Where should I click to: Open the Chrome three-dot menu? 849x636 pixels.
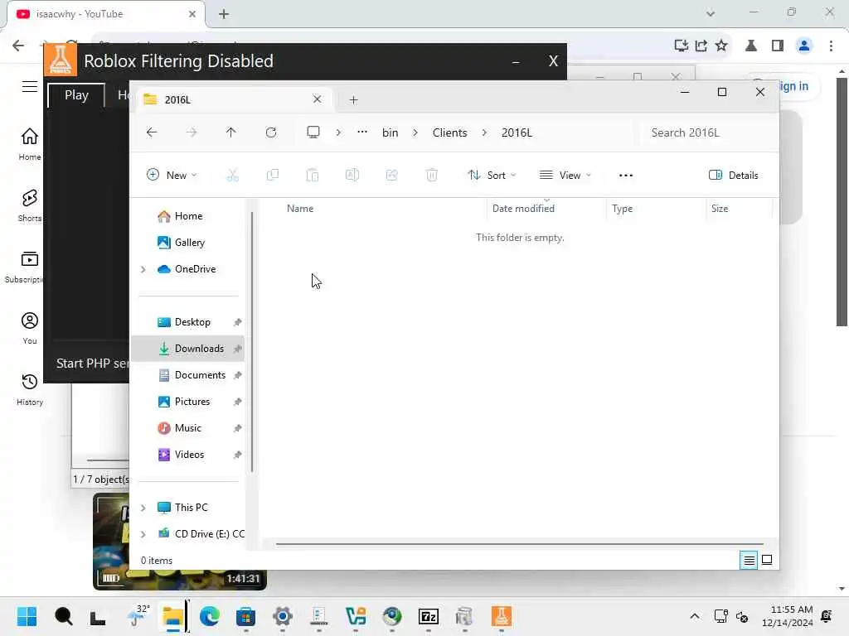(x=831, y=46)
